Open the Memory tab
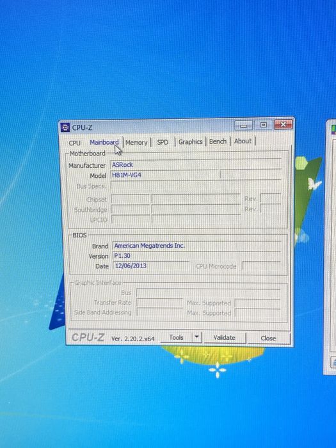336x448 pixels. coord(136,142)
